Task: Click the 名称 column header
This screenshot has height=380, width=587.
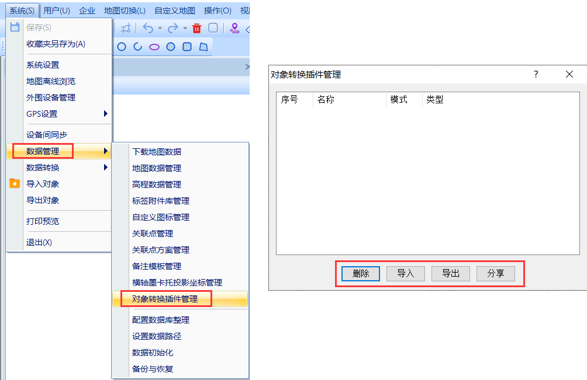Action: (x=326, y=100)
